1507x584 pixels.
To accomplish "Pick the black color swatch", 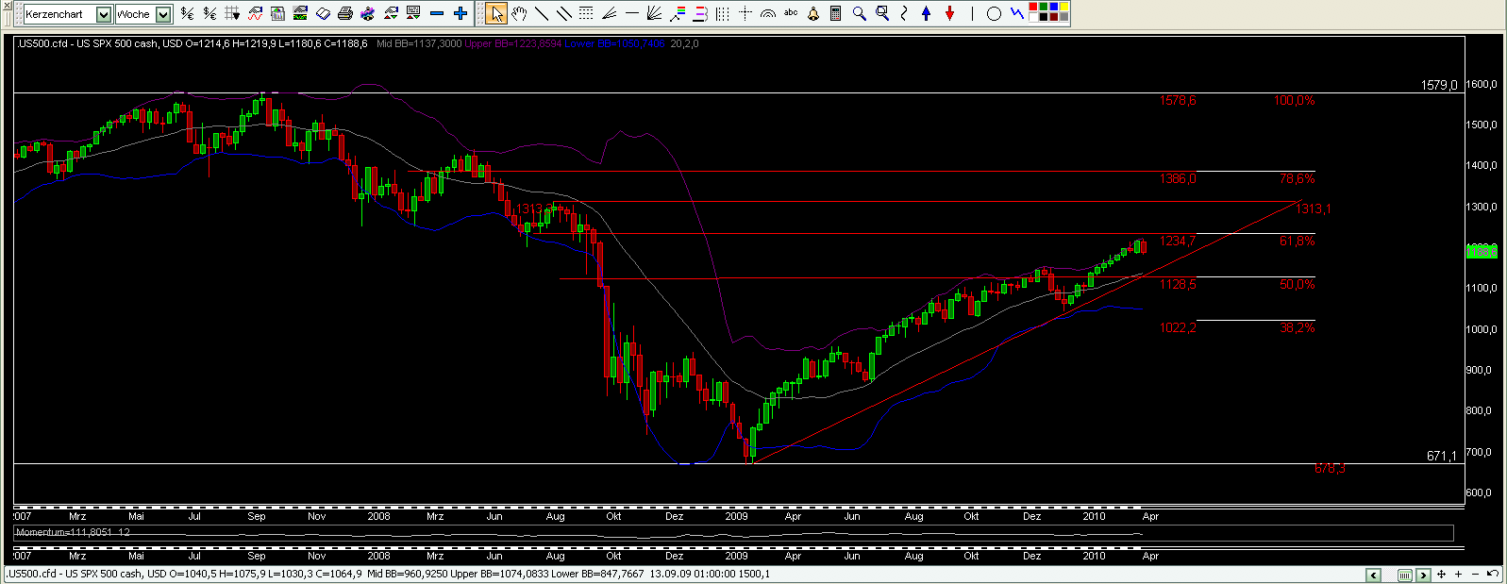I will (1043, 17).
